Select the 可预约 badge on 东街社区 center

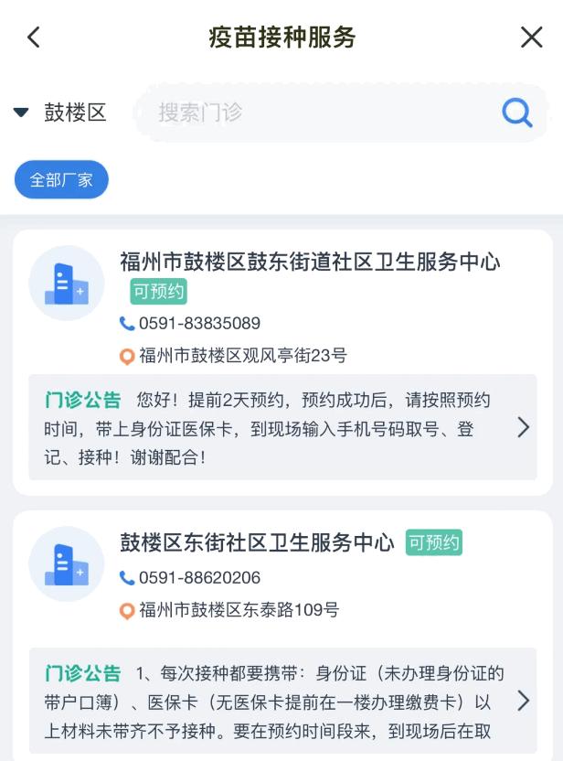click(432, 542)
